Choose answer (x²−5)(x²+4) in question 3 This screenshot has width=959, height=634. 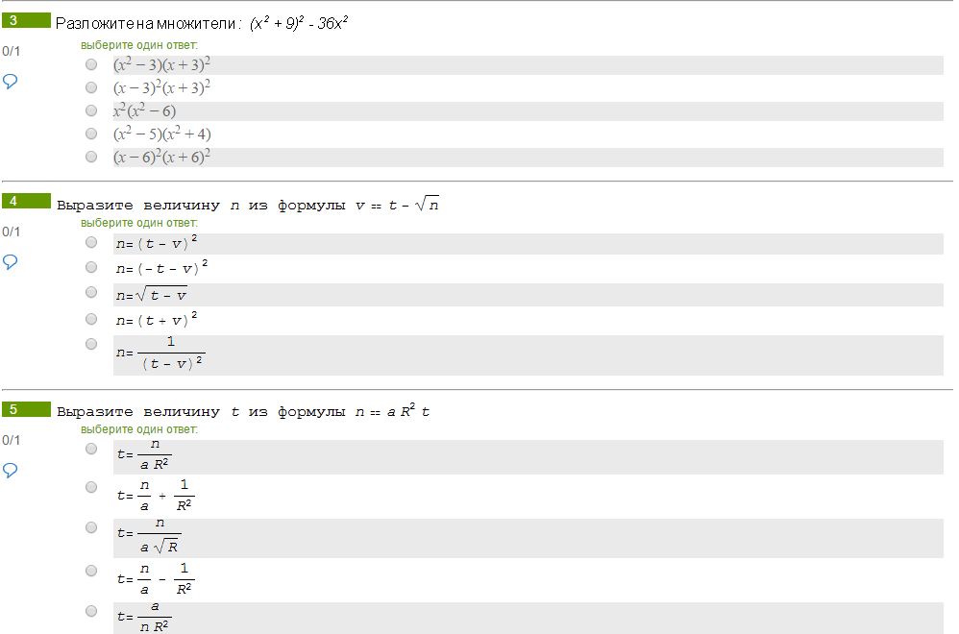point(91,134)
